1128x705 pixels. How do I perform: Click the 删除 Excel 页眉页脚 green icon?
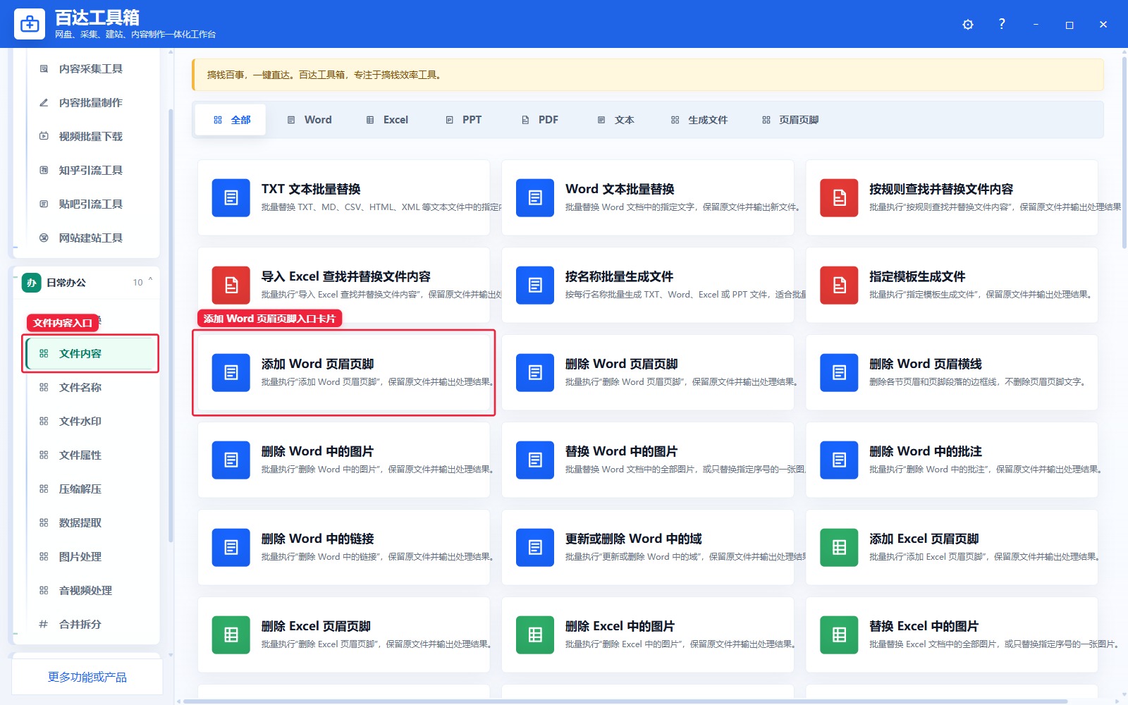[231, 634]
